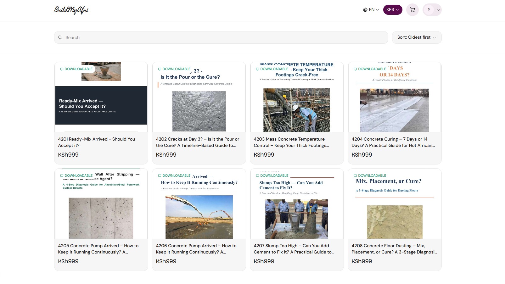Expand the EN language dropdown chevron

(378, 10)
